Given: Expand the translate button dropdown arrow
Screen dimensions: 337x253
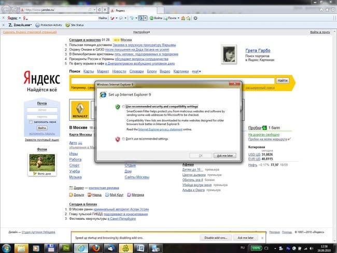Looking at the screenshot, I should point(145,18).
